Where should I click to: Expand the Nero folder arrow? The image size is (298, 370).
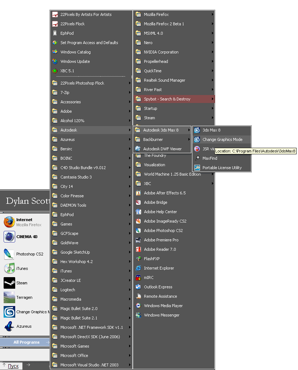click(213, 43)
